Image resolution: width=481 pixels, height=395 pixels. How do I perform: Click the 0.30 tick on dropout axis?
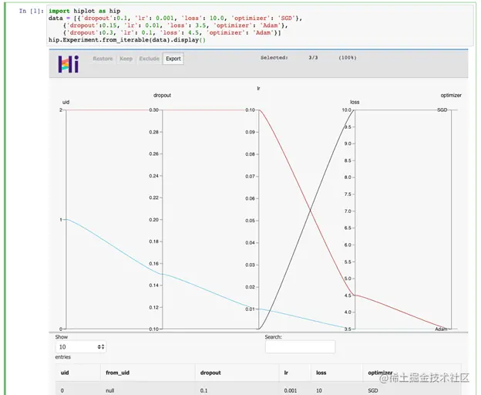point(153,110)
